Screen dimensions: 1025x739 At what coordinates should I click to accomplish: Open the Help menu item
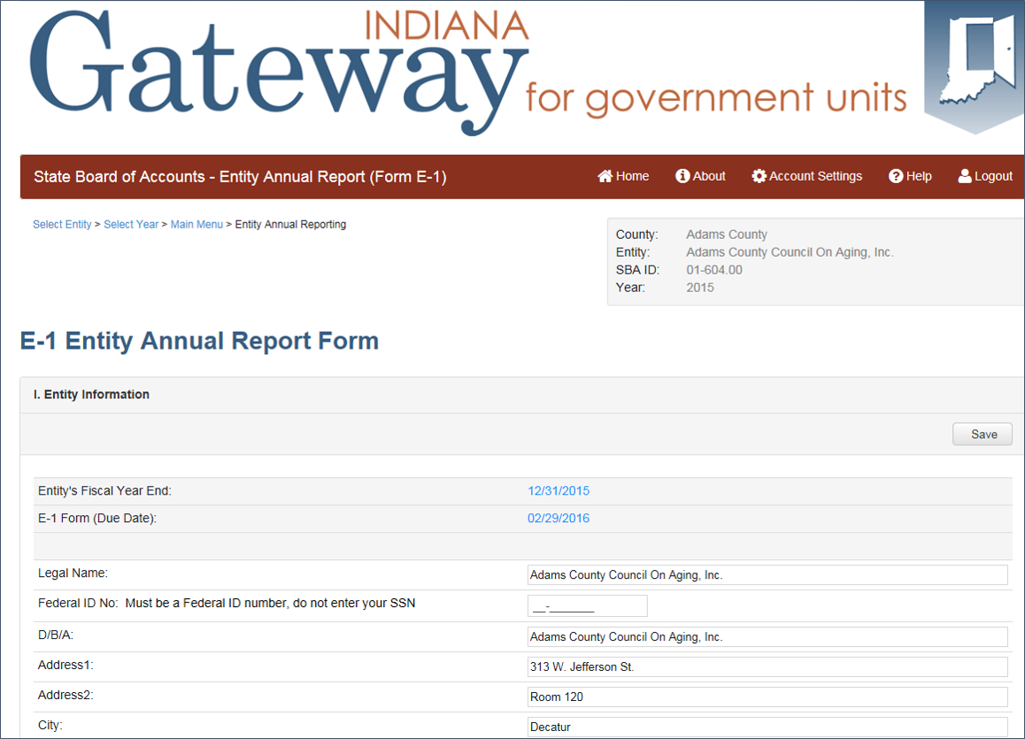click(910, 176)
